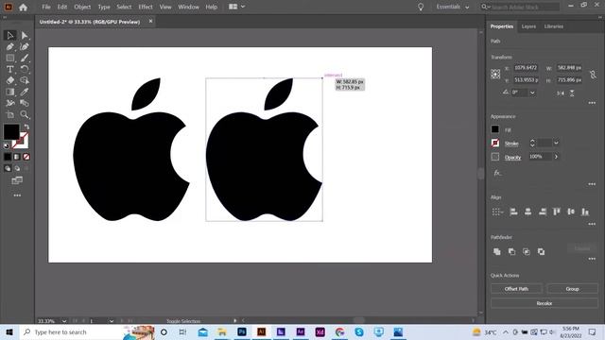The width and height of the screenshot is (605, 340).
Task: Open the Object menu
Action: pyautogui.click(x=82, y=7)
